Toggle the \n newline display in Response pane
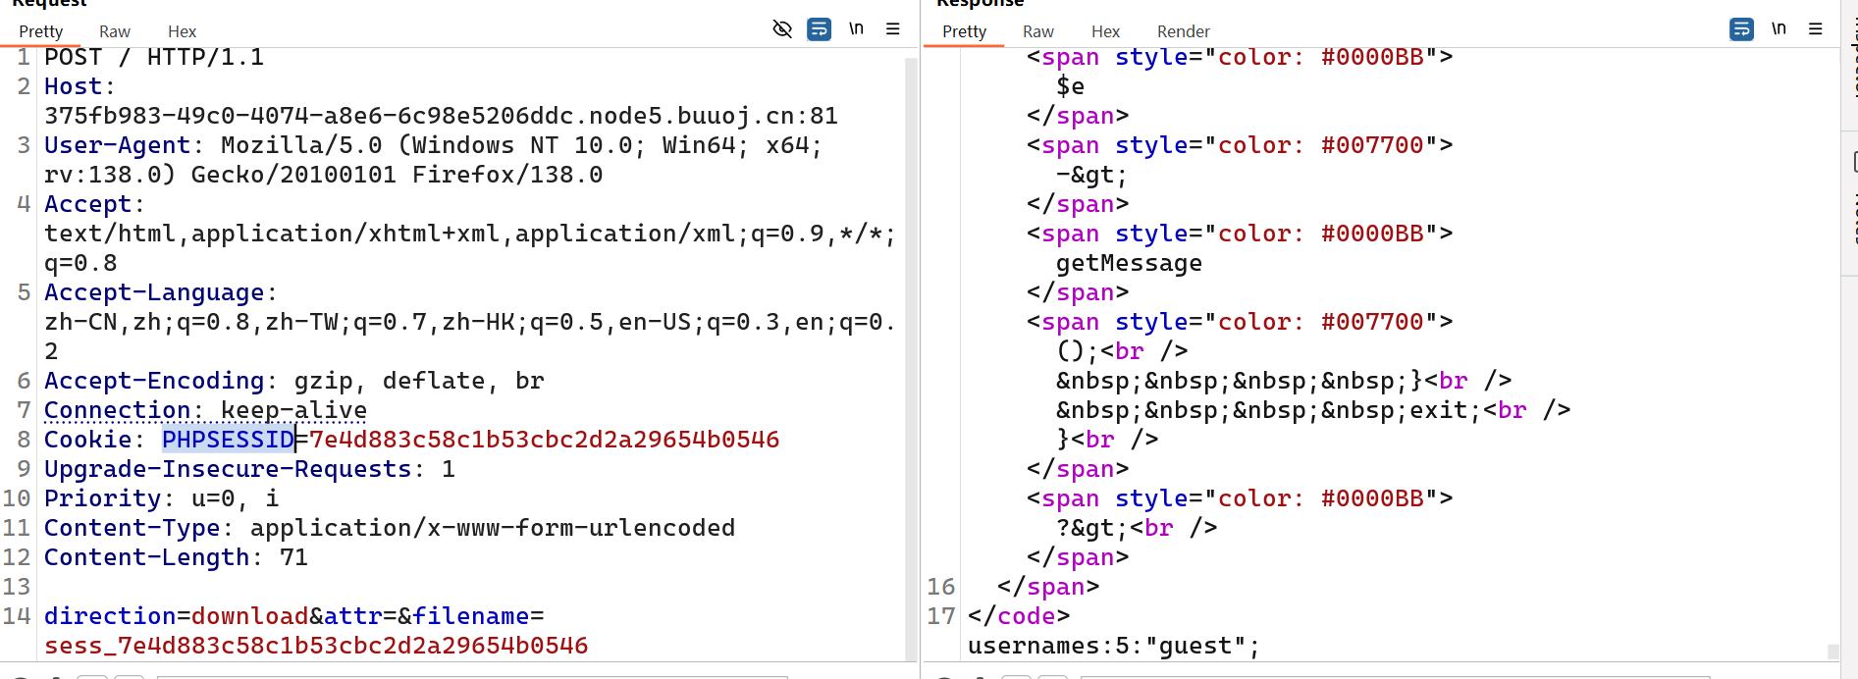Screen dimensions: 1858x679 [1778, 29]
